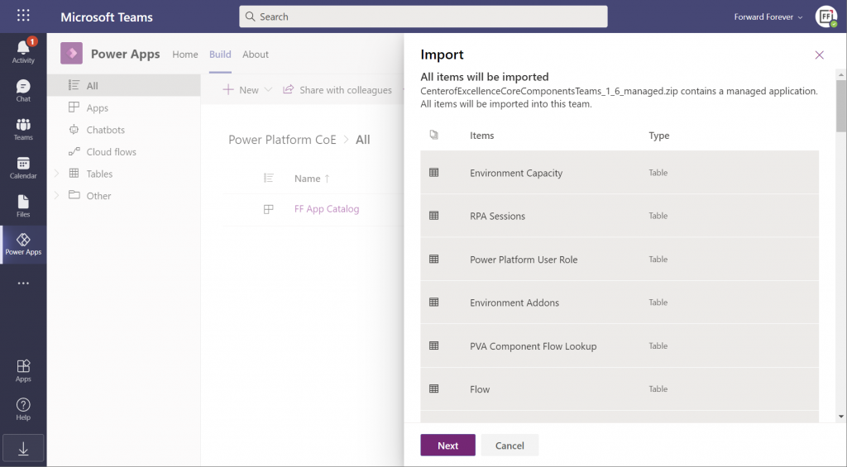
Task: Switch to the About tab
Action: coord(256,54)
